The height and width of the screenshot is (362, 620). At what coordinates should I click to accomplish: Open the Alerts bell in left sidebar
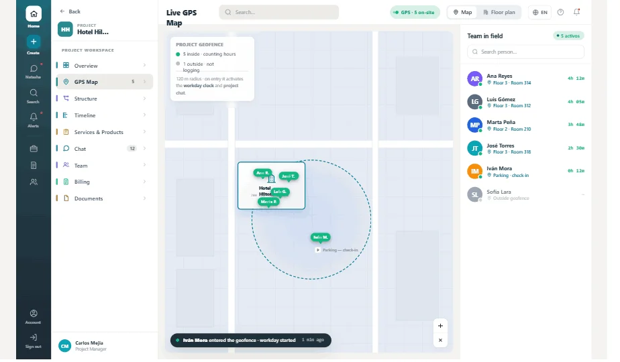(x=34, y=117)
